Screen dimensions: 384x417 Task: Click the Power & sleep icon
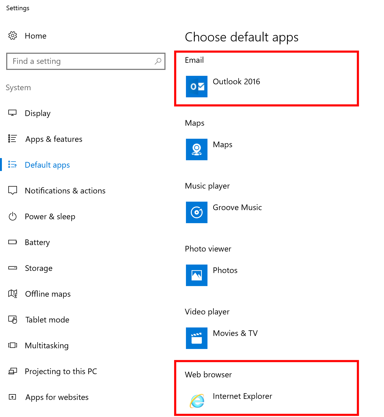click(x=12, y=216)
